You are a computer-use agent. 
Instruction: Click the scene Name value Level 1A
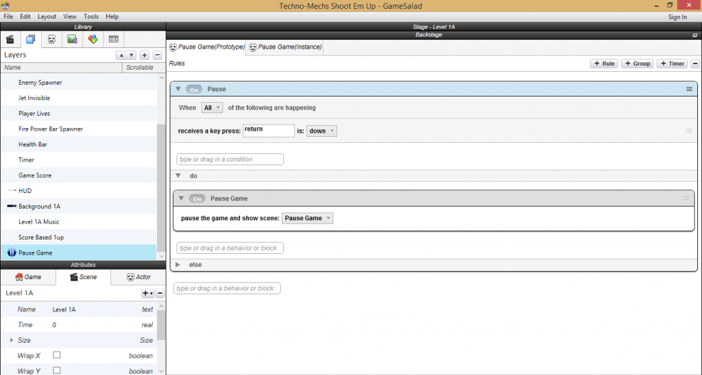(x=64, y=309)
